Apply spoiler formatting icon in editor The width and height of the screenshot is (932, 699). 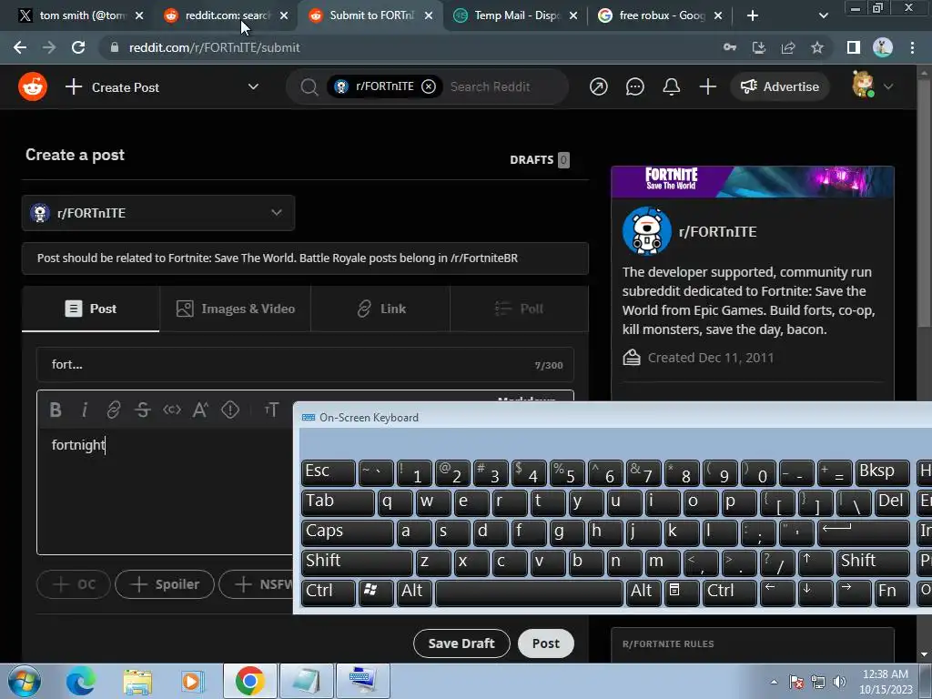pyautogui.click(x=230, y=410)
